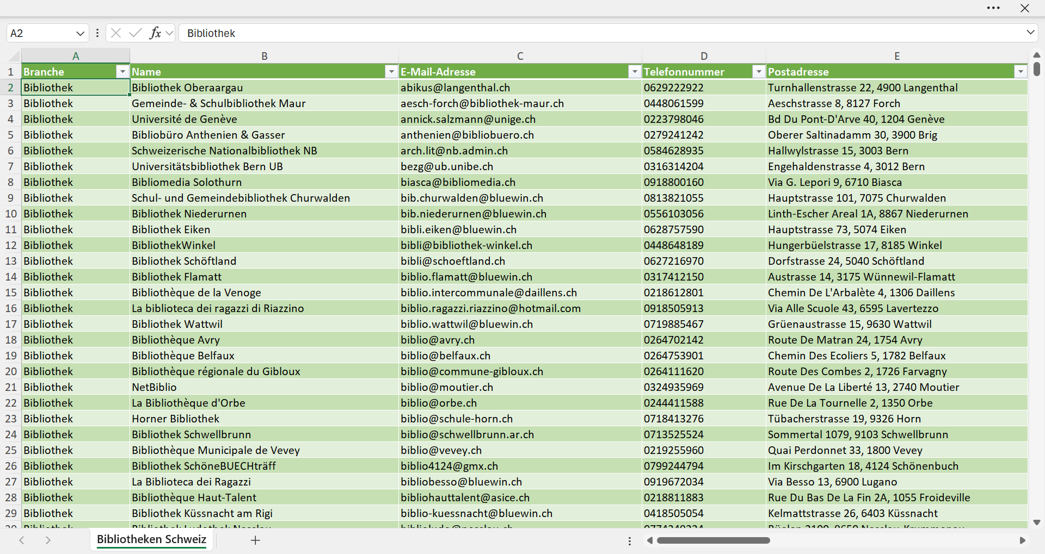Click the horizontal scrollbar thumb
Image resolution: width=1045 pixels, height=554 pixels.
713,540
